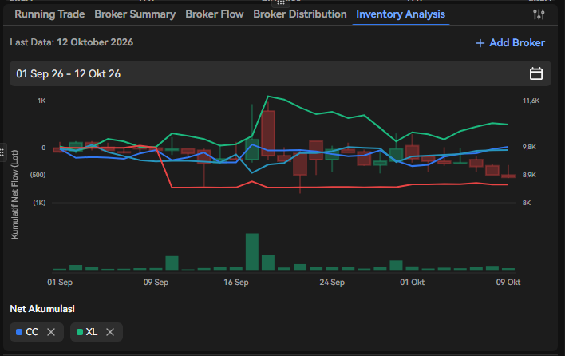Click the 16 Sep axis label
Image resolution: width=565 pixels, height=356 pixels.
(x=236, y=282)
